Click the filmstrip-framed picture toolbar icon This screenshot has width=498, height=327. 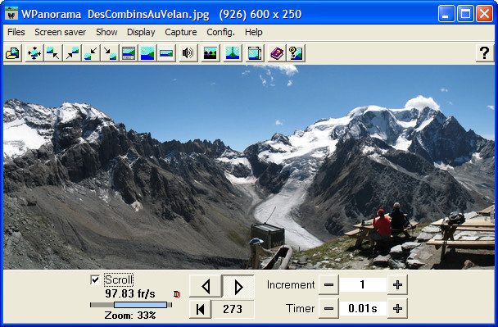(x=129, y=53)
